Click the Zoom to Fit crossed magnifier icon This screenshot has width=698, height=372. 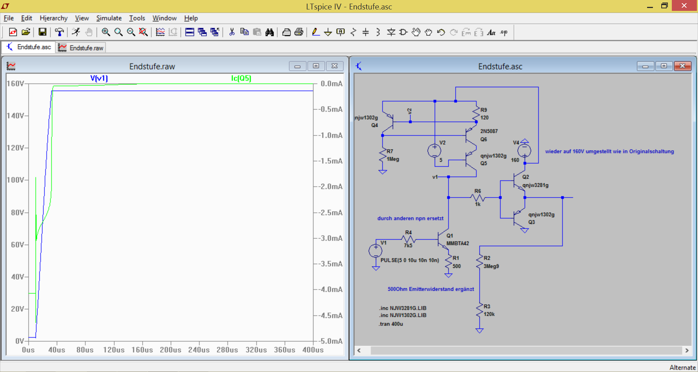[x=144, y=32]
